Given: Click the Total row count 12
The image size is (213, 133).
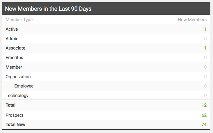Looking at the screenshot, I should 204,105.
